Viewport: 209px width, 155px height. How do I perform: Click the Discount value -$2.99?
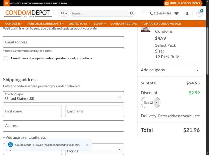[193, 93]
